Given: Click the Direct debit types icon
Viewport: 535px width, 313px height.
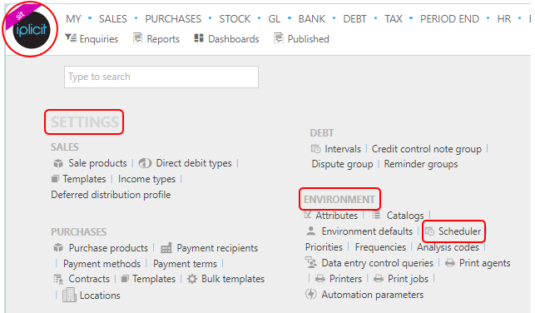Looking at the screenshot, I should 145,163.
